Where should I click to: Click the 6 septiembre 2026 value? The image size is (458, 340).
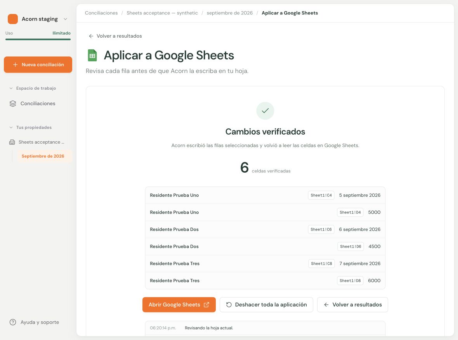pos(359,229)
